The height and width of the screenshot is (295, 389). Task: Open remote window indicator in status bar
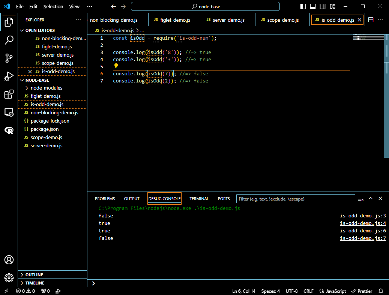coord(6,291)
